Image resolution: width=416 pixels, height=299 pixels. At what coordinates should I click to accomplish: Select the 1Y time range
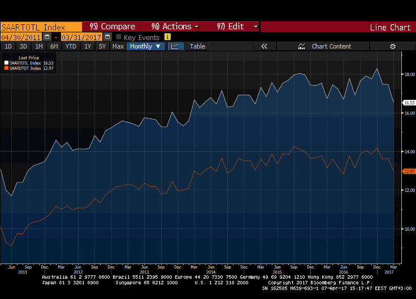tap(88, 46)
